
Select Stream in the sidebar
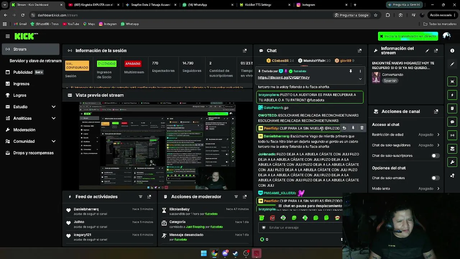pyautogui.click(x=31, y=49)
